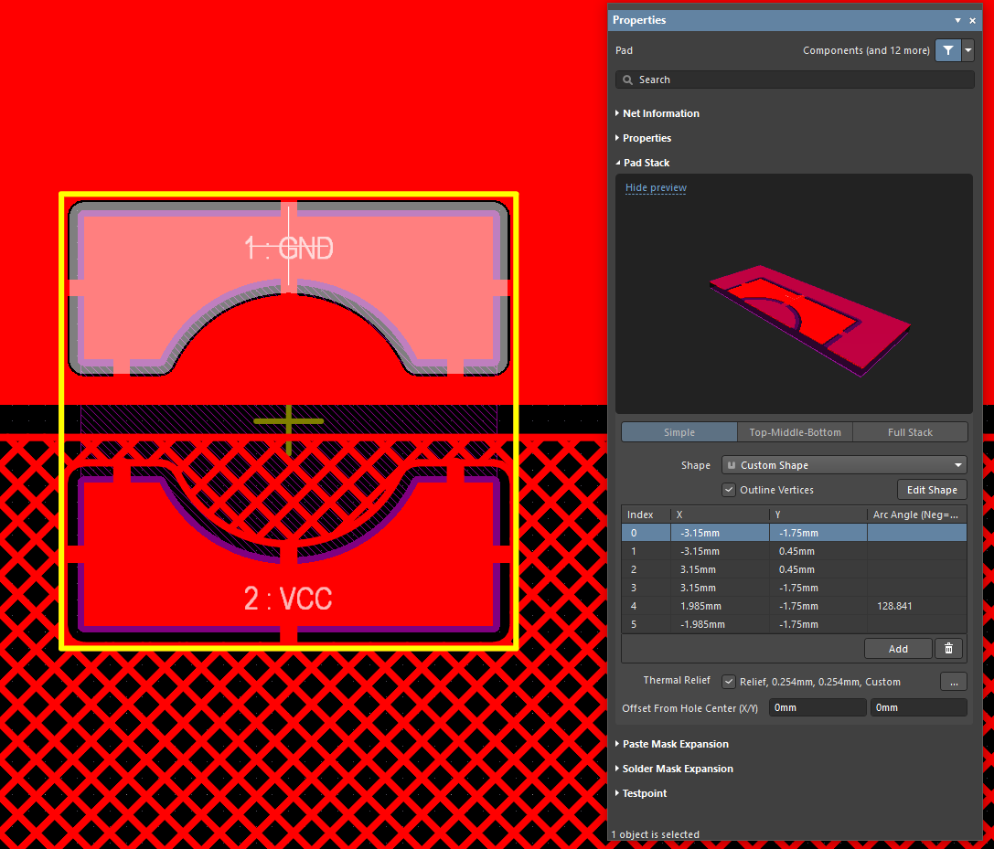Close the Properties panel

973,20
